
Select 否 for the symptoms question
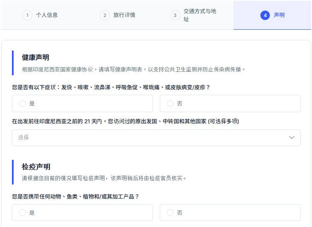click(170, 103)
